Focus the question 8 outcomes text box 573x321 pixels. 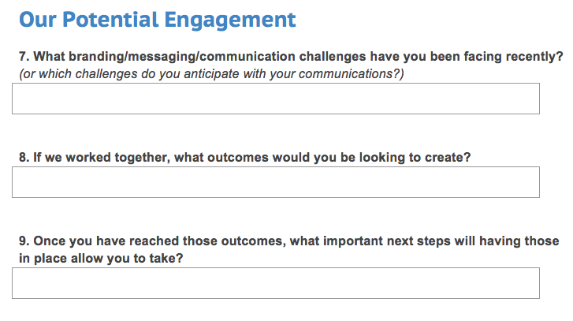click(x=276, y=182)
